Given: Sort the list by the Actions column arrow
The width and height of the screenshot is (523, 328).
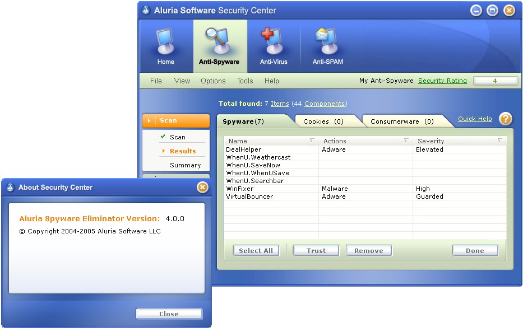Looking at the screenshot, I should pyautogui.click(x=406, y=140).
